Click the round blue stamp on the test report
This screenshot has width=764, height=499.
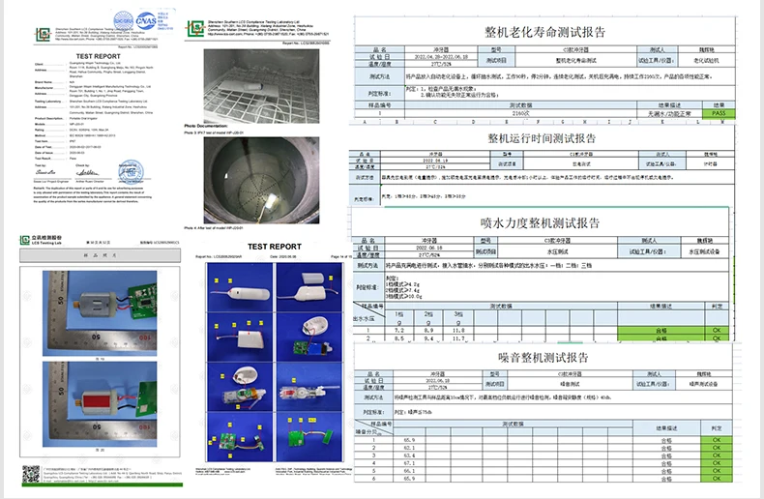pyautogui.click(x=131, y=171)
